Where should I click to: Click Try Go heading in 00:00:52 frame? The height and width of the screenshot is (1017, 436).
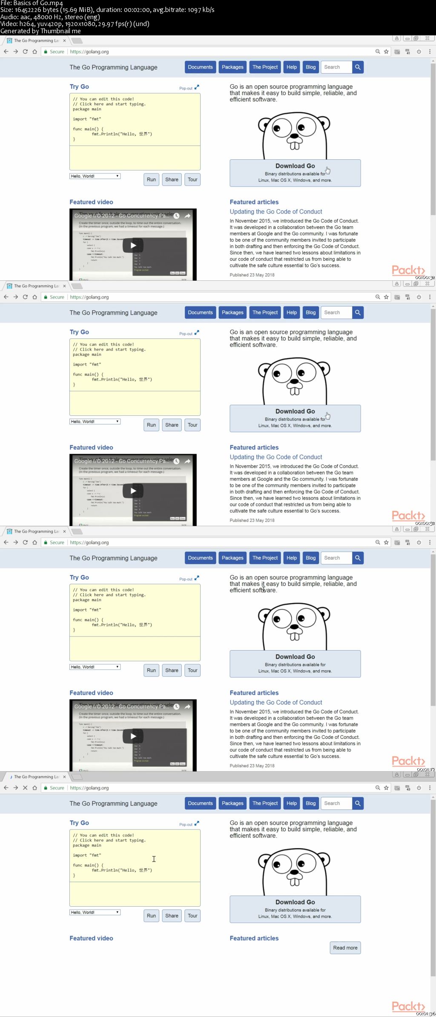point(79,332)
